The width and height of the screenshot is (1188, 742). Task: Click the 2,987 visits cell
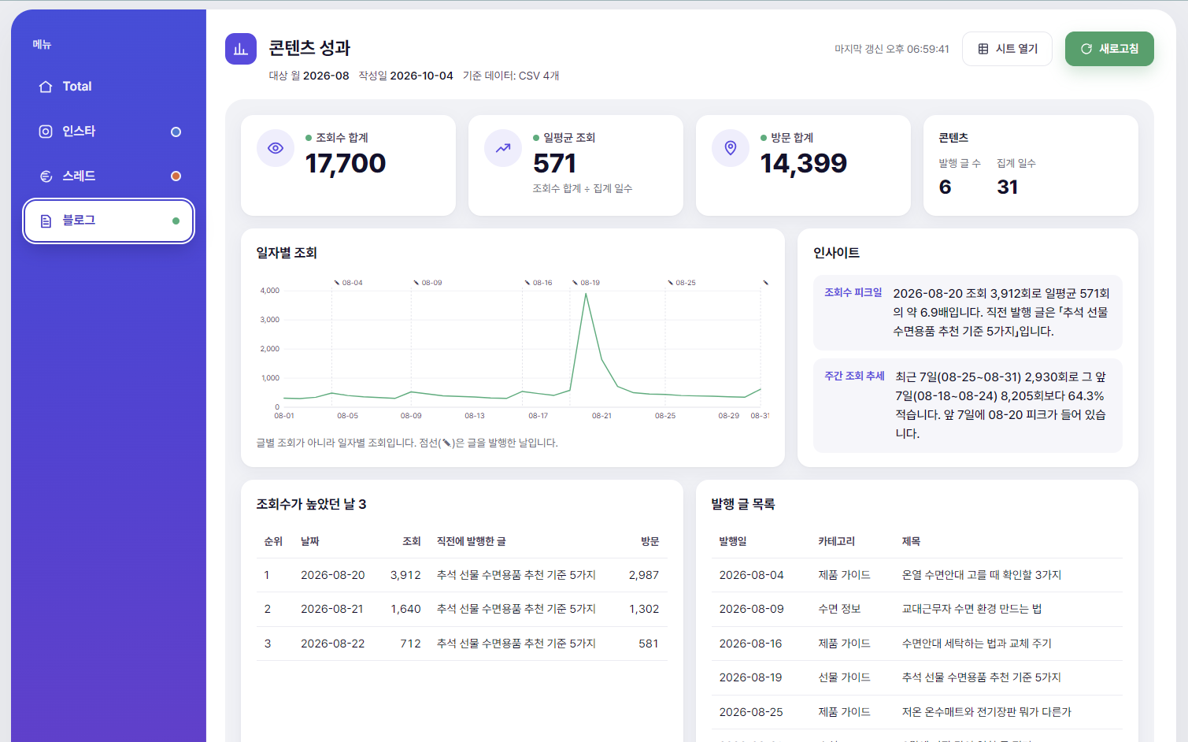pos(644,575)
